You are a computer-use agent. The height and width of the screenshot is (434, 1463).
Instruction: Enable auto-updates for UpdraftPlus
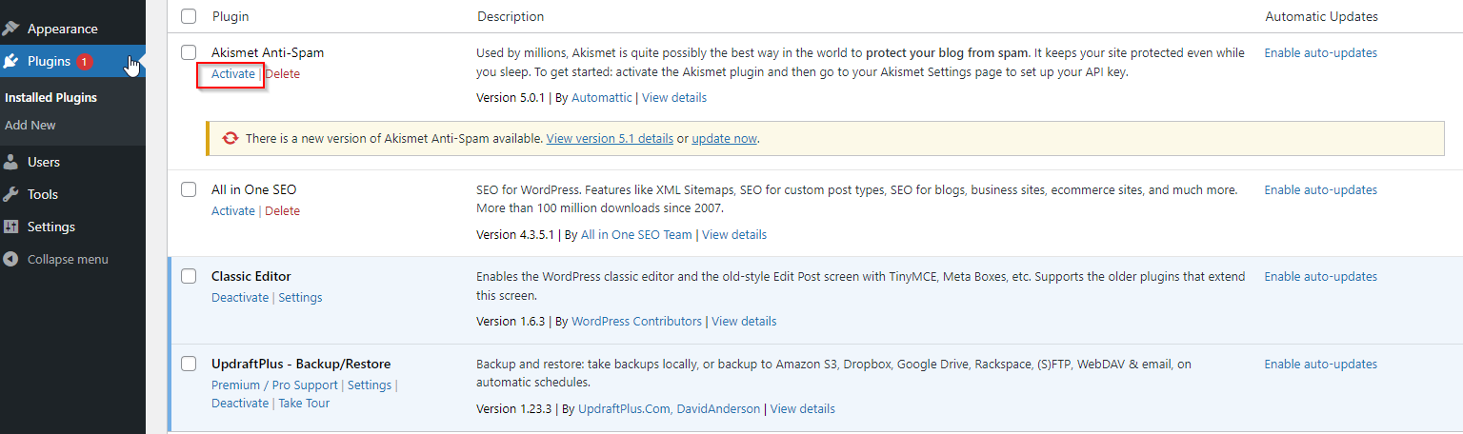click(x=1320, y=364)
